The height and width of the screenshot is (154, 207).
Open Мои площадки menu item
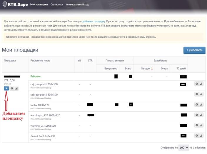point(39,4)
